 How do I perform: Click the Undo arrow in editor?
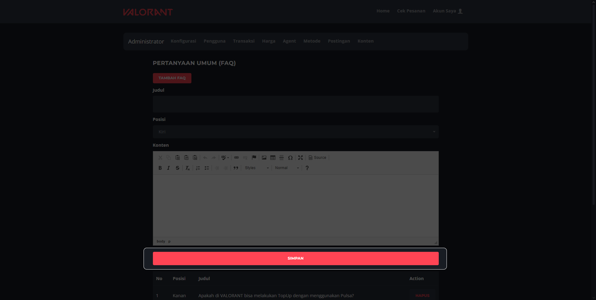point(205,158)
